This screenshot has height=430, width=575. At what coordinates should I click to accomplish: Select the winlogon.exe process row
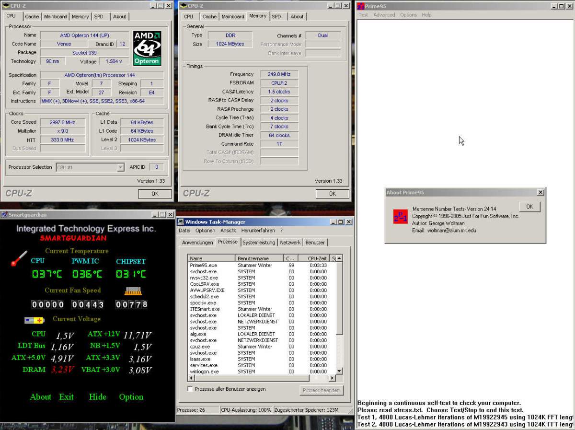[262, 371]
